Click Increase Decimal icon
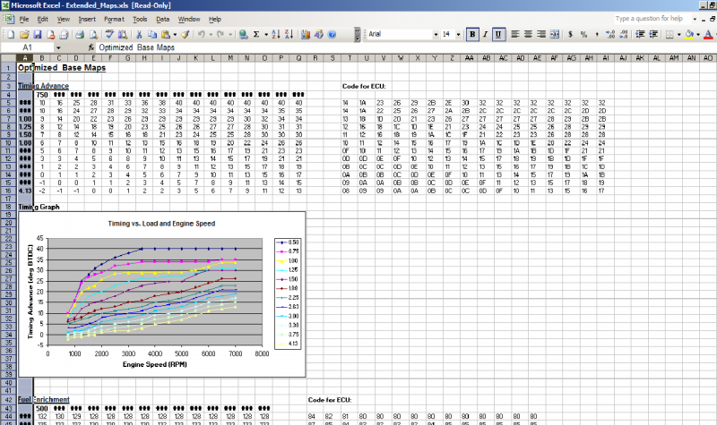717x425 pixels. tap(610, 34)
